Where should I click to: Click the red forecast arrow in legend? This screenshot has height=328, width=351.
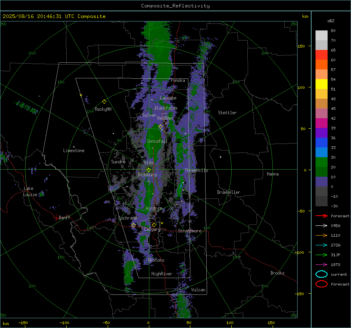click(321, 216)
